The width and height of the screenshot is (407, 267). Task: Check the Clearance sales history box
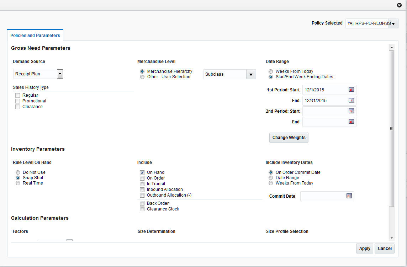click(x=18, y=107)
